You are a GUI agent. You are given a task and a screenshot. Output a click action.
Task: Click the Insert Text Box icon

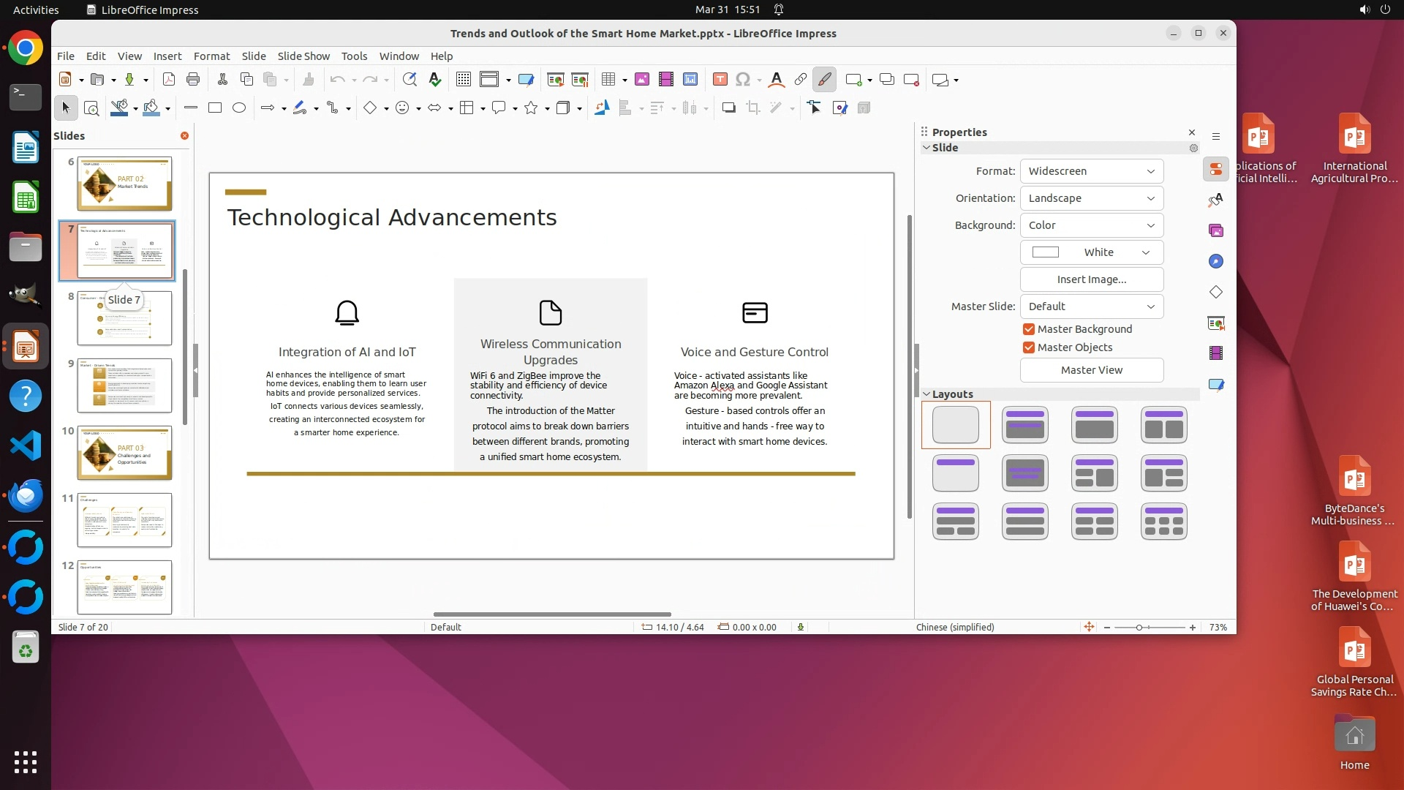pos(720,80)
